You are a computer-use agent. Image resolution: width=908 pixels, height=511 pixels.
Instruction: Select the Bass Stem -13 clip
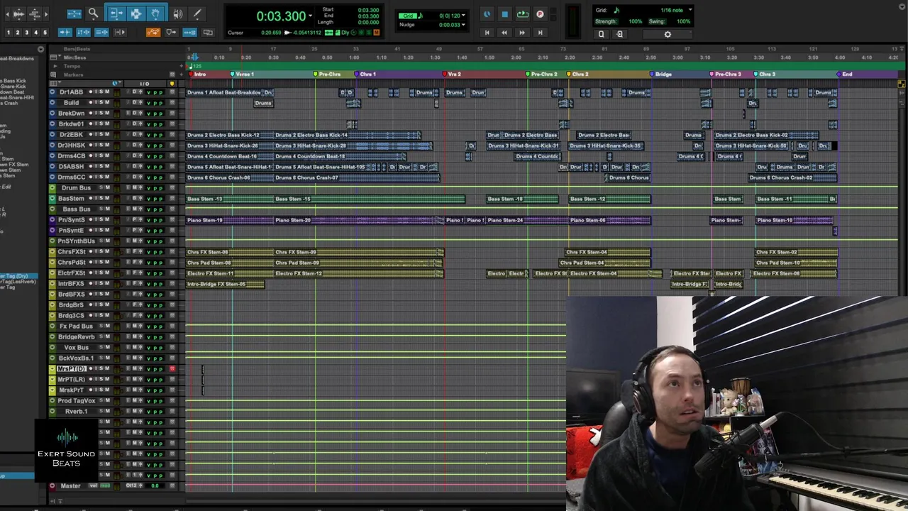(230, 199)
